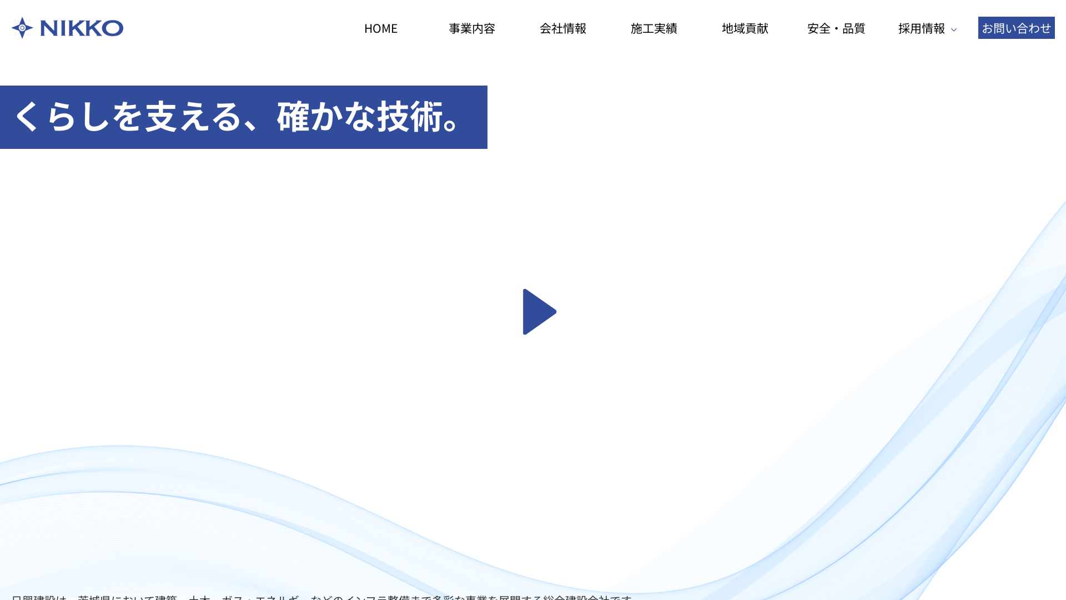Open the 安全・品質 page
The image size is (1066, 600).
tap(836, 28)
